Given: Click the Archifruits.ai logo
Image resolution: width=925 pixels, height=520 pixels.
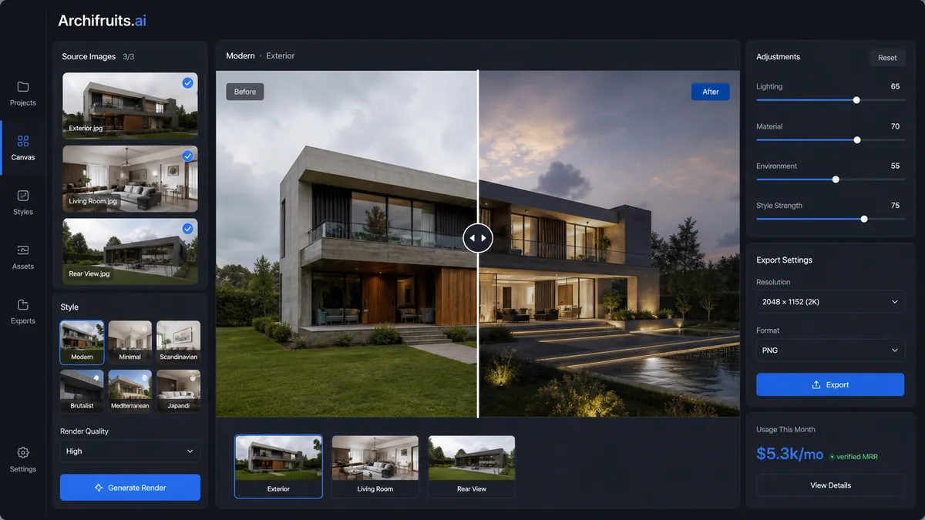Looking at the screenshot, I should [102, 21].
